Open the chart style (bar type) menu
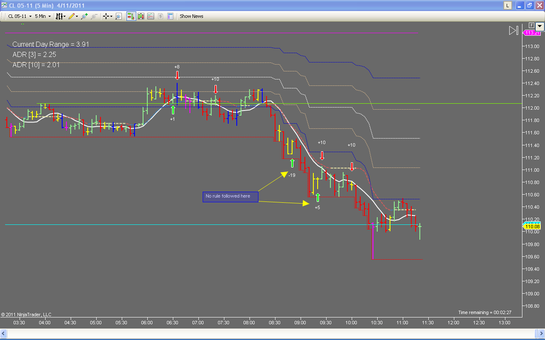This screenshot has width=545, height=340. [x=60, y=16]
